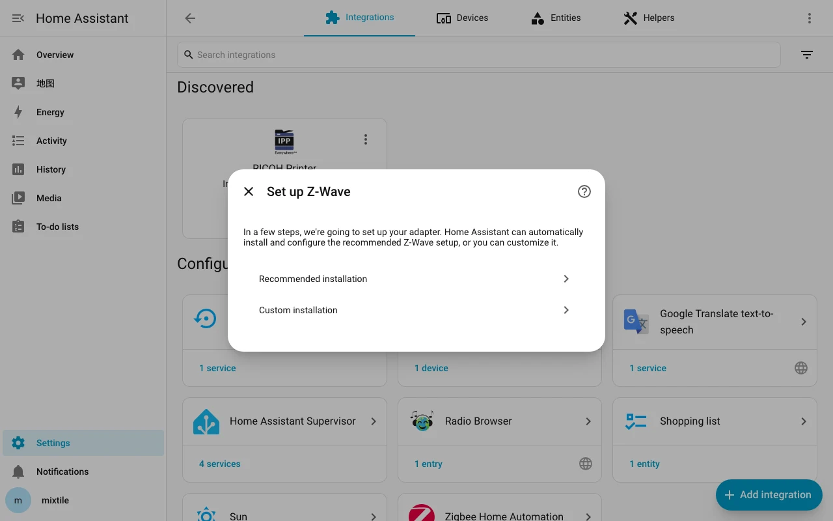Image resolution: width=833 pixels, height=521 pixels.
Task: Go back using the arrow icon
Action: 190,18
